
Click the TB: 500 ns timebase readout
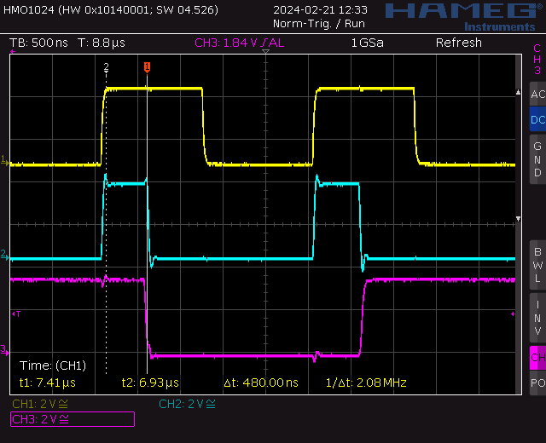[x=38, y=43]
